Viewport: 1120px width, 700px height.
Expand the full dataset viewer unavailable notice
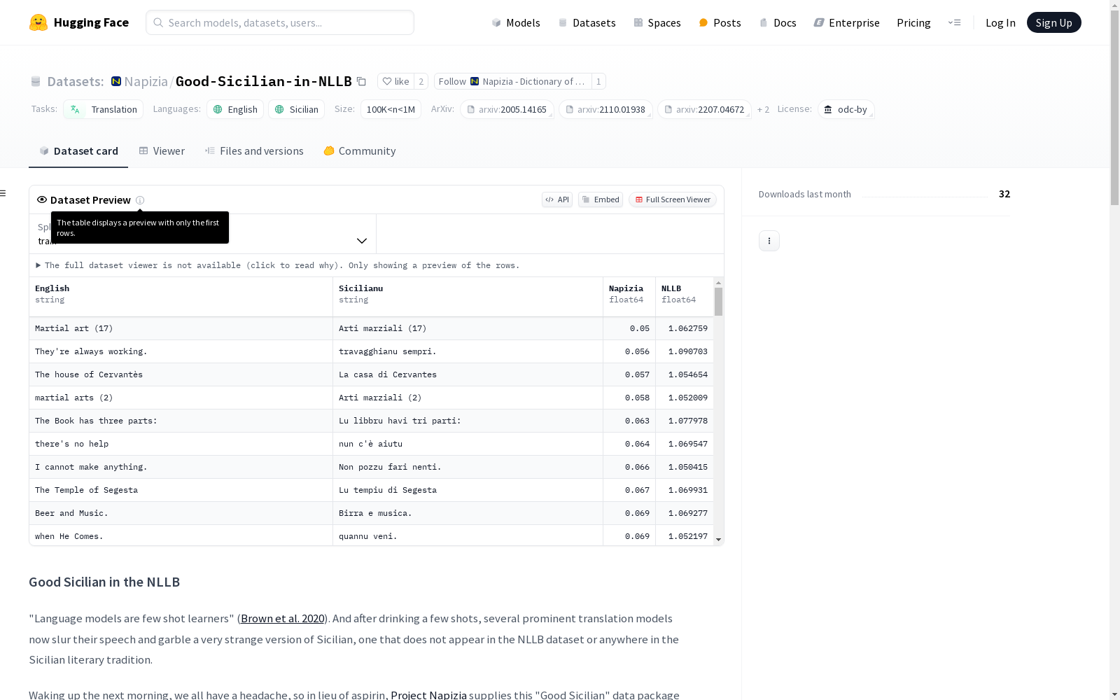click(277, 265)
